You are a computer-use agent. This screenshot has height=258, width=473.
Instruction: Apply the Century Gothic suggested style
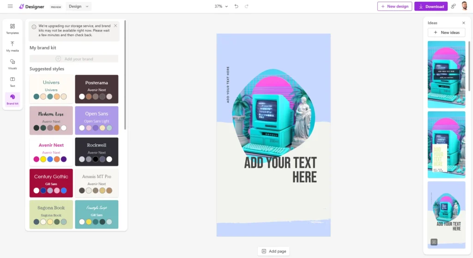click(51, 183)
